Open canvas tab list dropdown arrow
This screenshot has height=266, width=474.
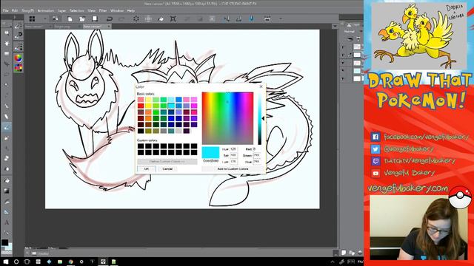pyautogui.click(x=335, y=27)
